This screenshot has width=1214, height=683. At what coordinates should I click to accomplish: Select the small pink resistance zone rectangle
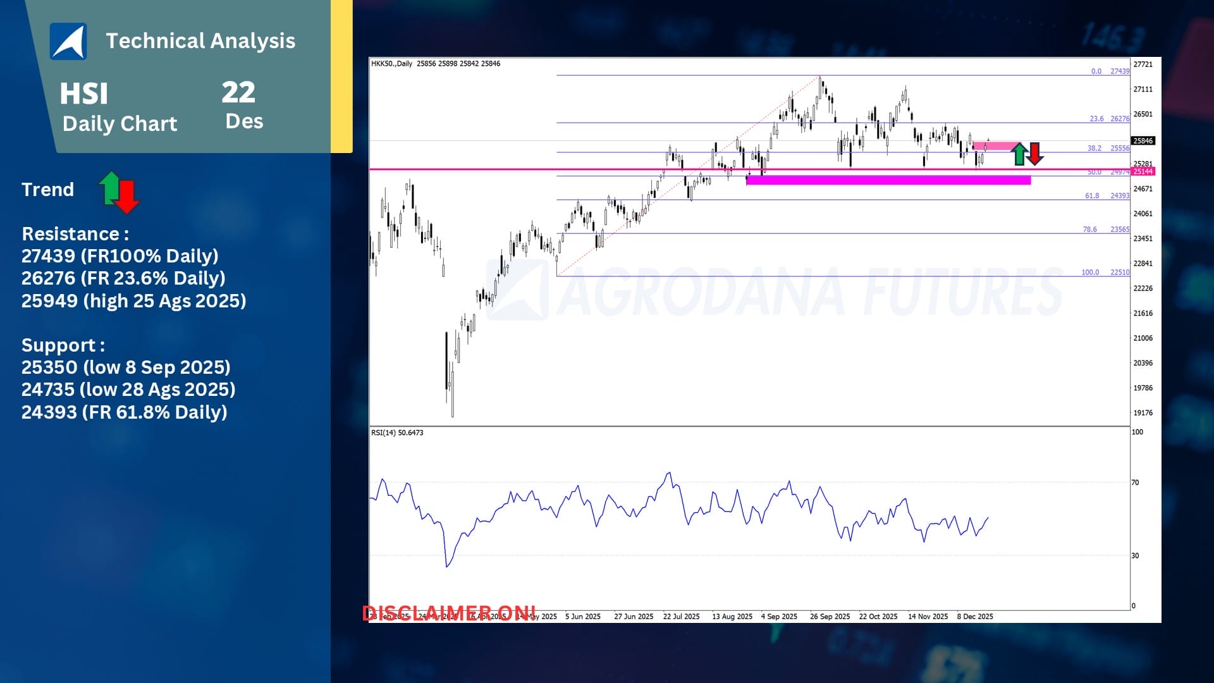996,146
